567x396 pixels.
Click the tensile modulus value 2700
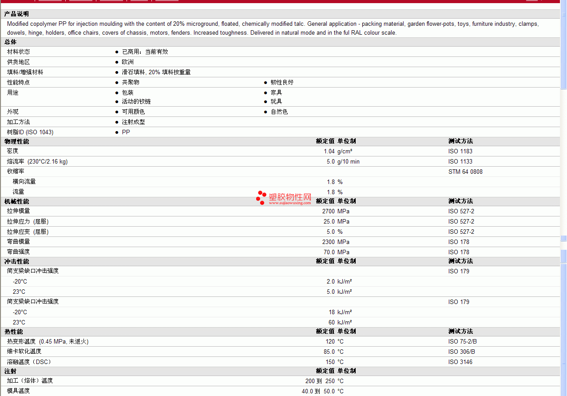[329, 211]
